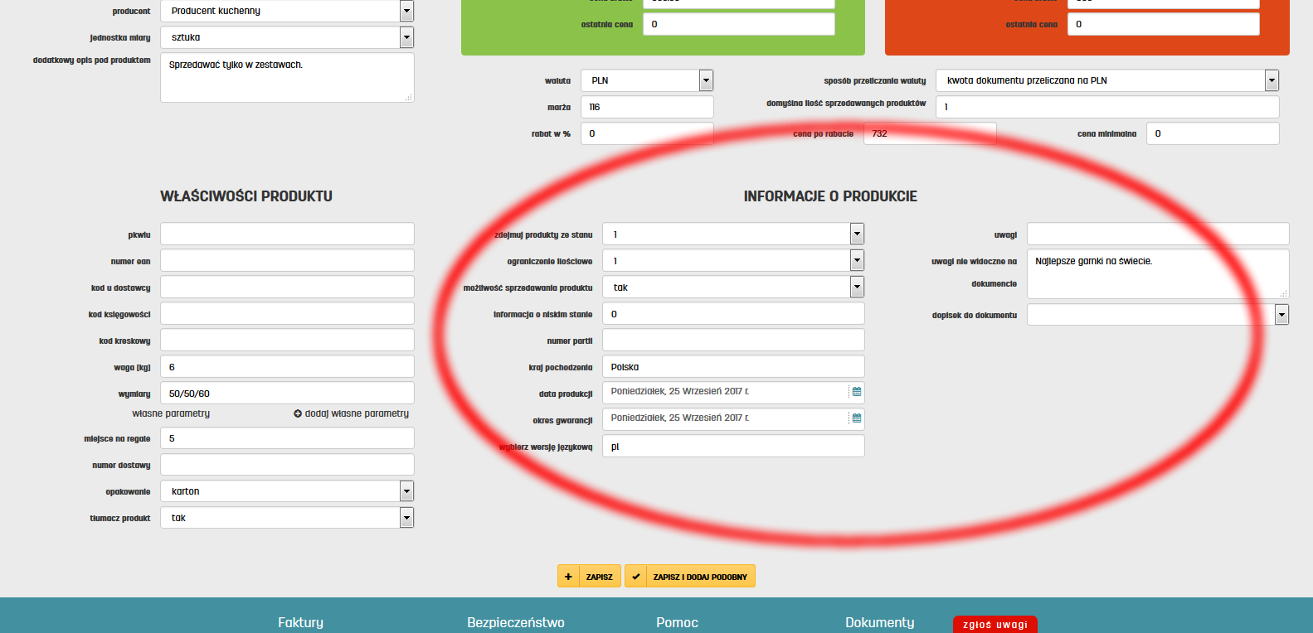Image resolution: width=1313 pixels, height=633 pixels.
Task: Click dodatkowy opis pod produktem textarea
Action: 287,78
